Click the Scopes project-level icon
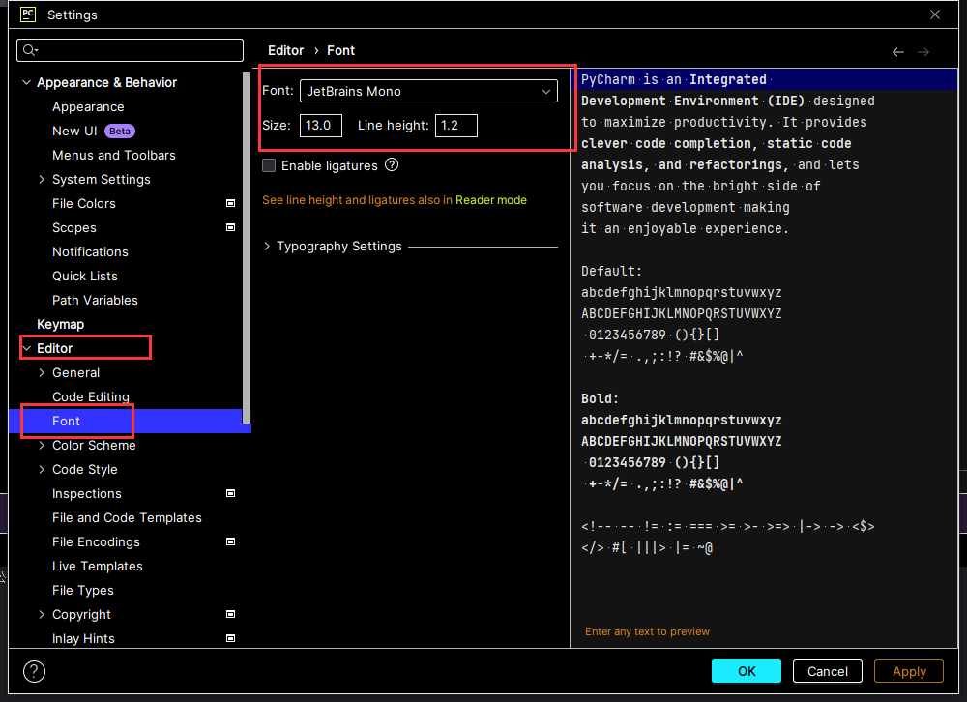Viewport: 967px width, 702px height. tap(231, 227)
